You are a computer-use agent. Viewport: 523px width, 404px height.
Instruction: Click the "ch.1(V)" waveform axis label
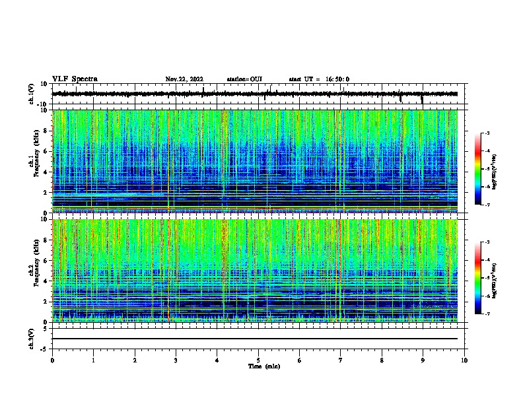(32, 94)
